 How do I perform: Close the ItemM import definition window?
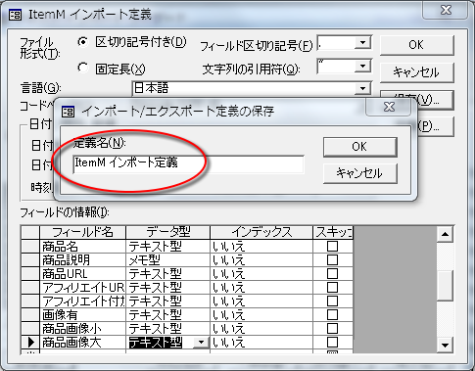pos(446,10)
